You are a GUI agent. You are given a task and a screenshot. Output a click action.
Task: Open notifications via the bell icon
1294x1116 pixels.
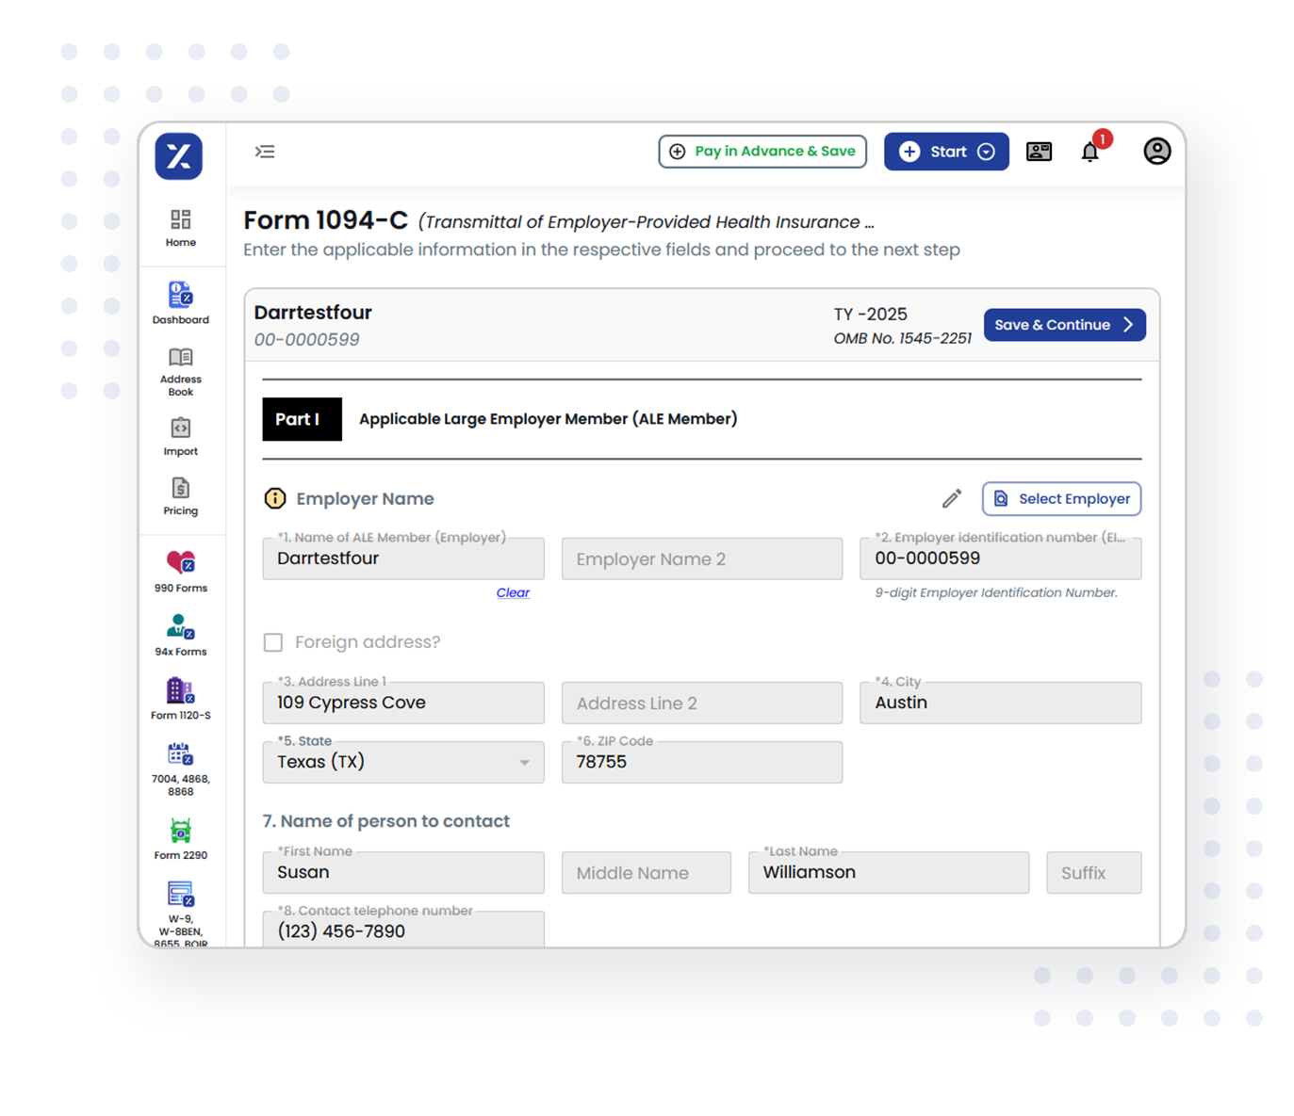tap(1090, 152)
